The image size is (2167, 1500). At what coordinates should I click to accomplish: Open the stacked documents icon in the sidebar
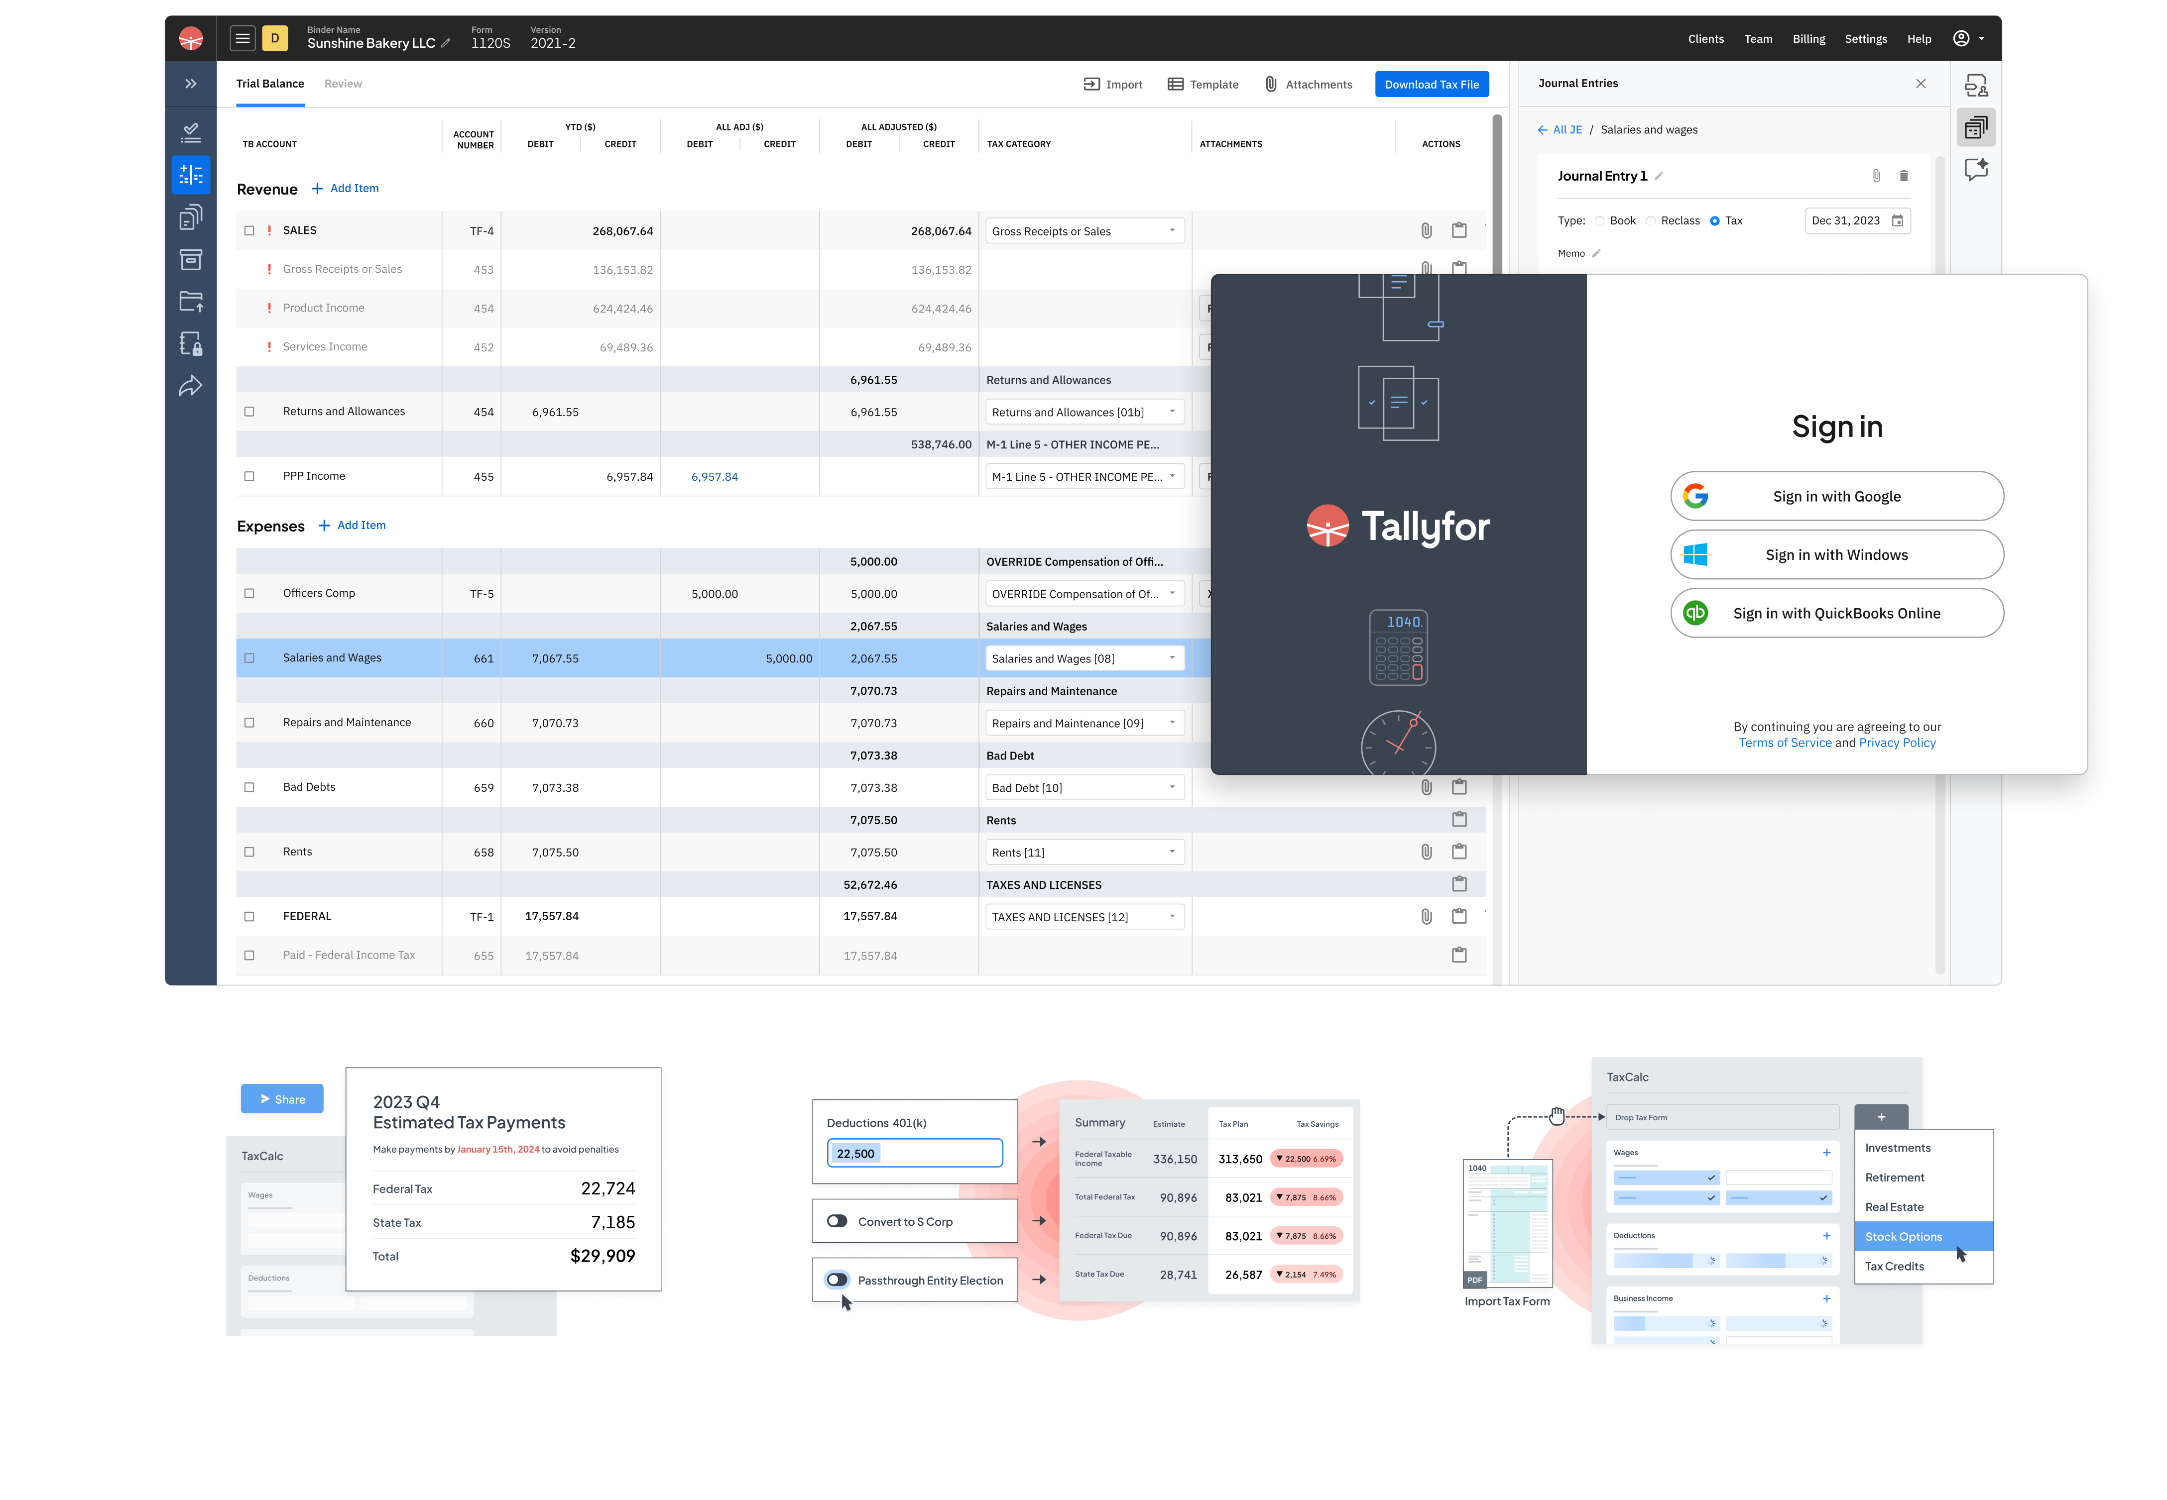(191, 217)
